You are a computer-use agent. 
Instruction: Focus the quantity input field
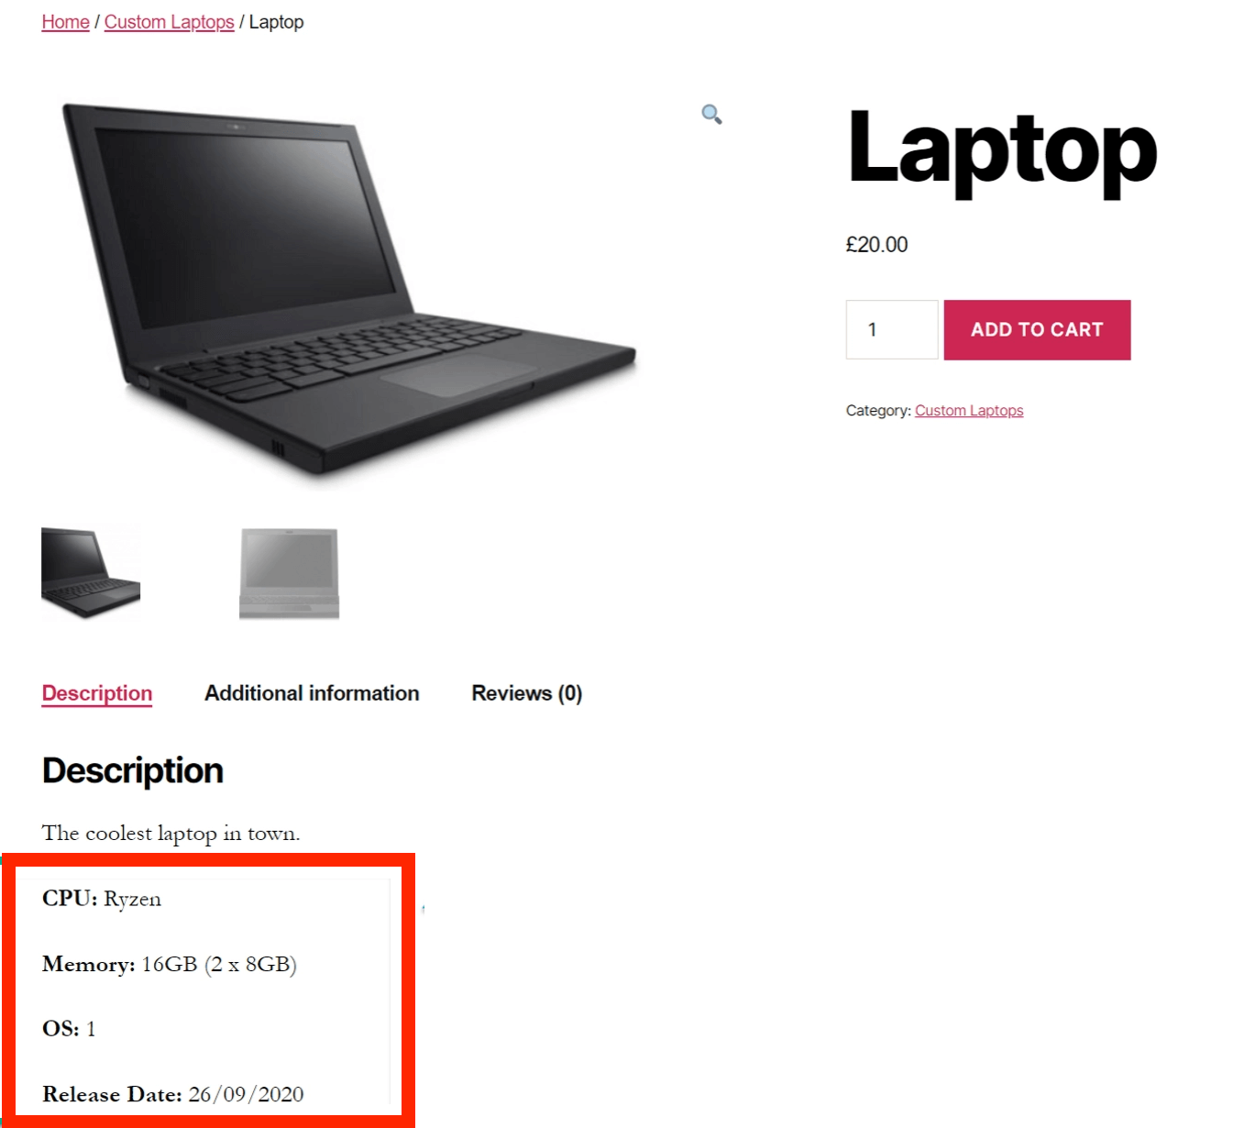coord(891,329)
